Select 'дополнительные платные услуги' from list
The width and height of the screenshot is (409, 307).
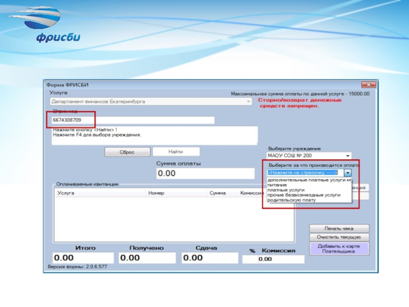(x=309, y=180)
